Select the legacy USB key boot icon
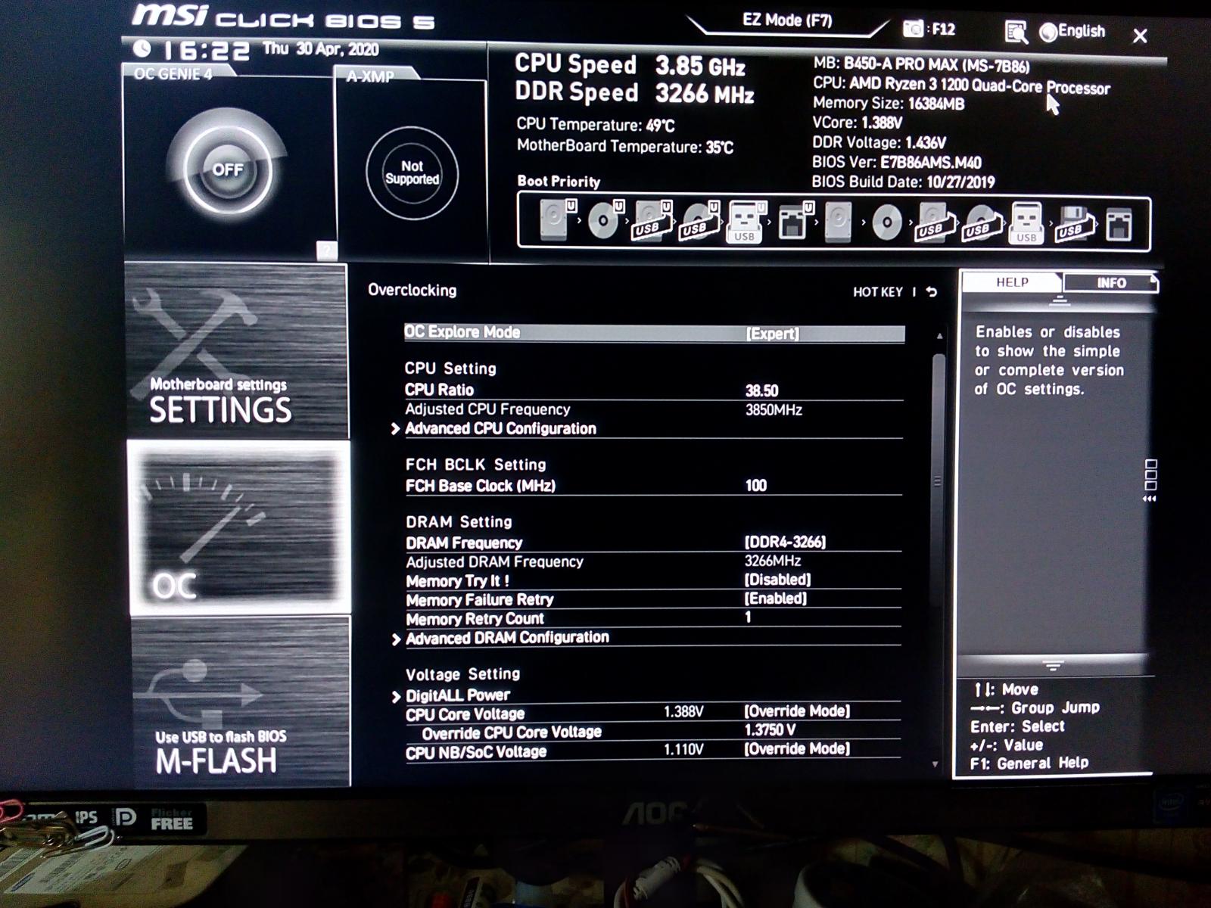Image resolution: width=1211 pixels, height=908 pixels. [x=1026, y=224]
